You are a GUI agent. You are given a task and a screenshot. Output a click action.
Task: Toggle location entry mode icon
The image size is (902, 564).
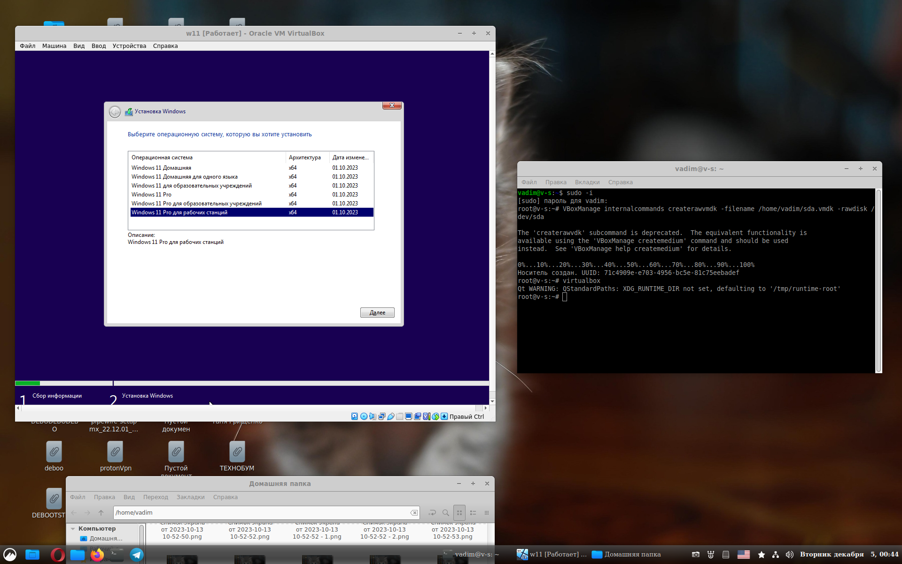(432, 513)
